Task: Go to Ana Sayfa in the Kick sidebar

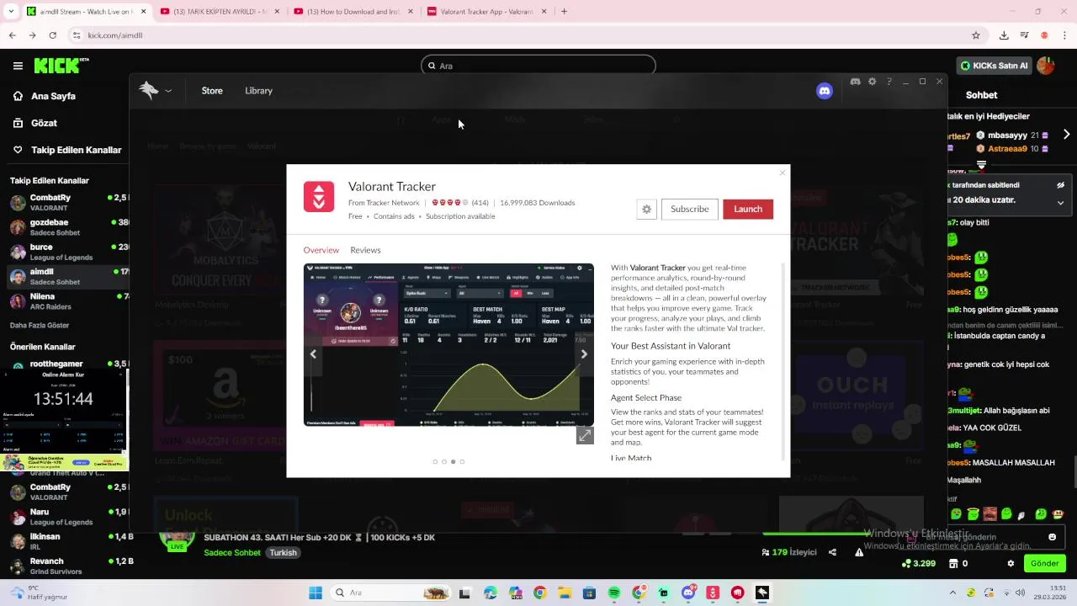Action: pyautogui.click(x=53, y=96)
